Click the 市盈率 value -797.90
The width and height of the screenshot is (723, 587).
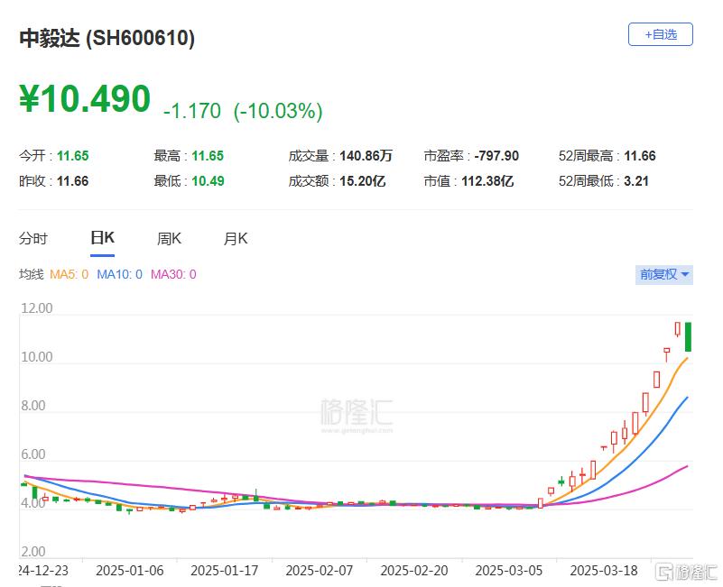pyautogui.click(x=496, y=156)
